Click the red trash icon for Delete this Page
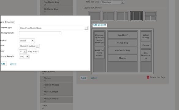 pos(148,77)
